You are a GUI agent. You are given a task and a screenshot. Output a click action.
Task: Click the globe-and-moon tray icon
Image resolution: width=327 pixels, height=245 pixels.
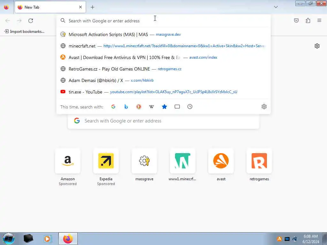pyautogui.click(x=295, y=239)
